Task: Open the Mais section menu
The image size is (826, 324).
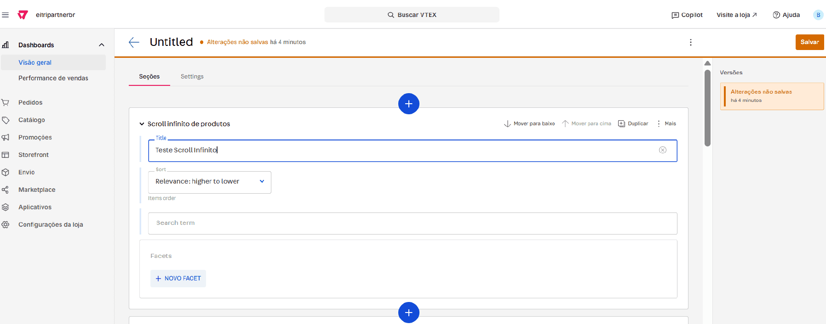Action: (666, 123)
